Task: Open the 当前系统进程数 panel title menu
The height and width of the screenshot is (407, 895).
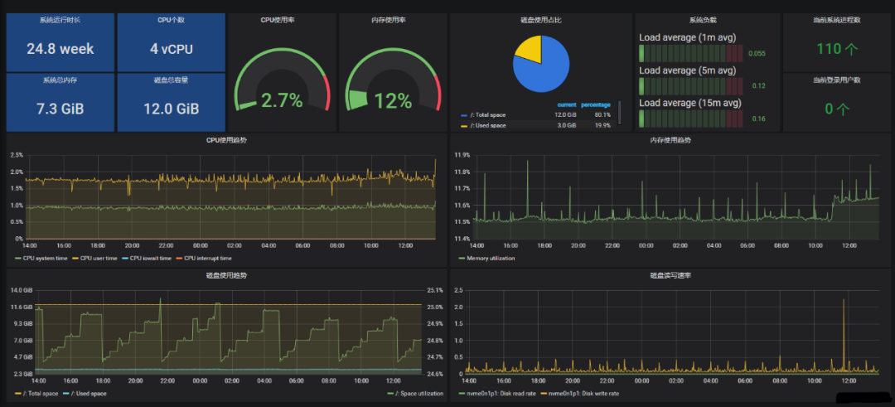Action: click(x=837, y=20)
